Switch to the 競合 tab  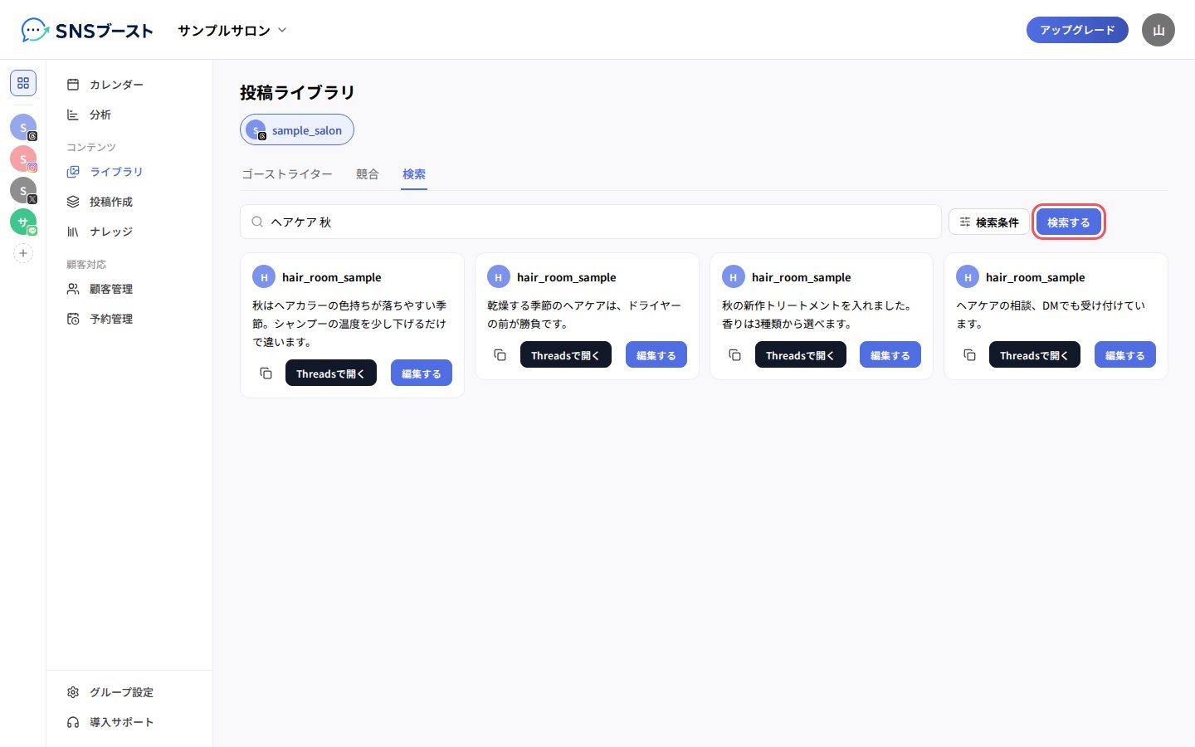point(368,174)
